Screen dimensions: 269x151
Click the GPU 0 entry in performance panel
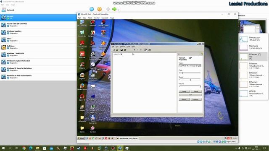click(253, 93)
